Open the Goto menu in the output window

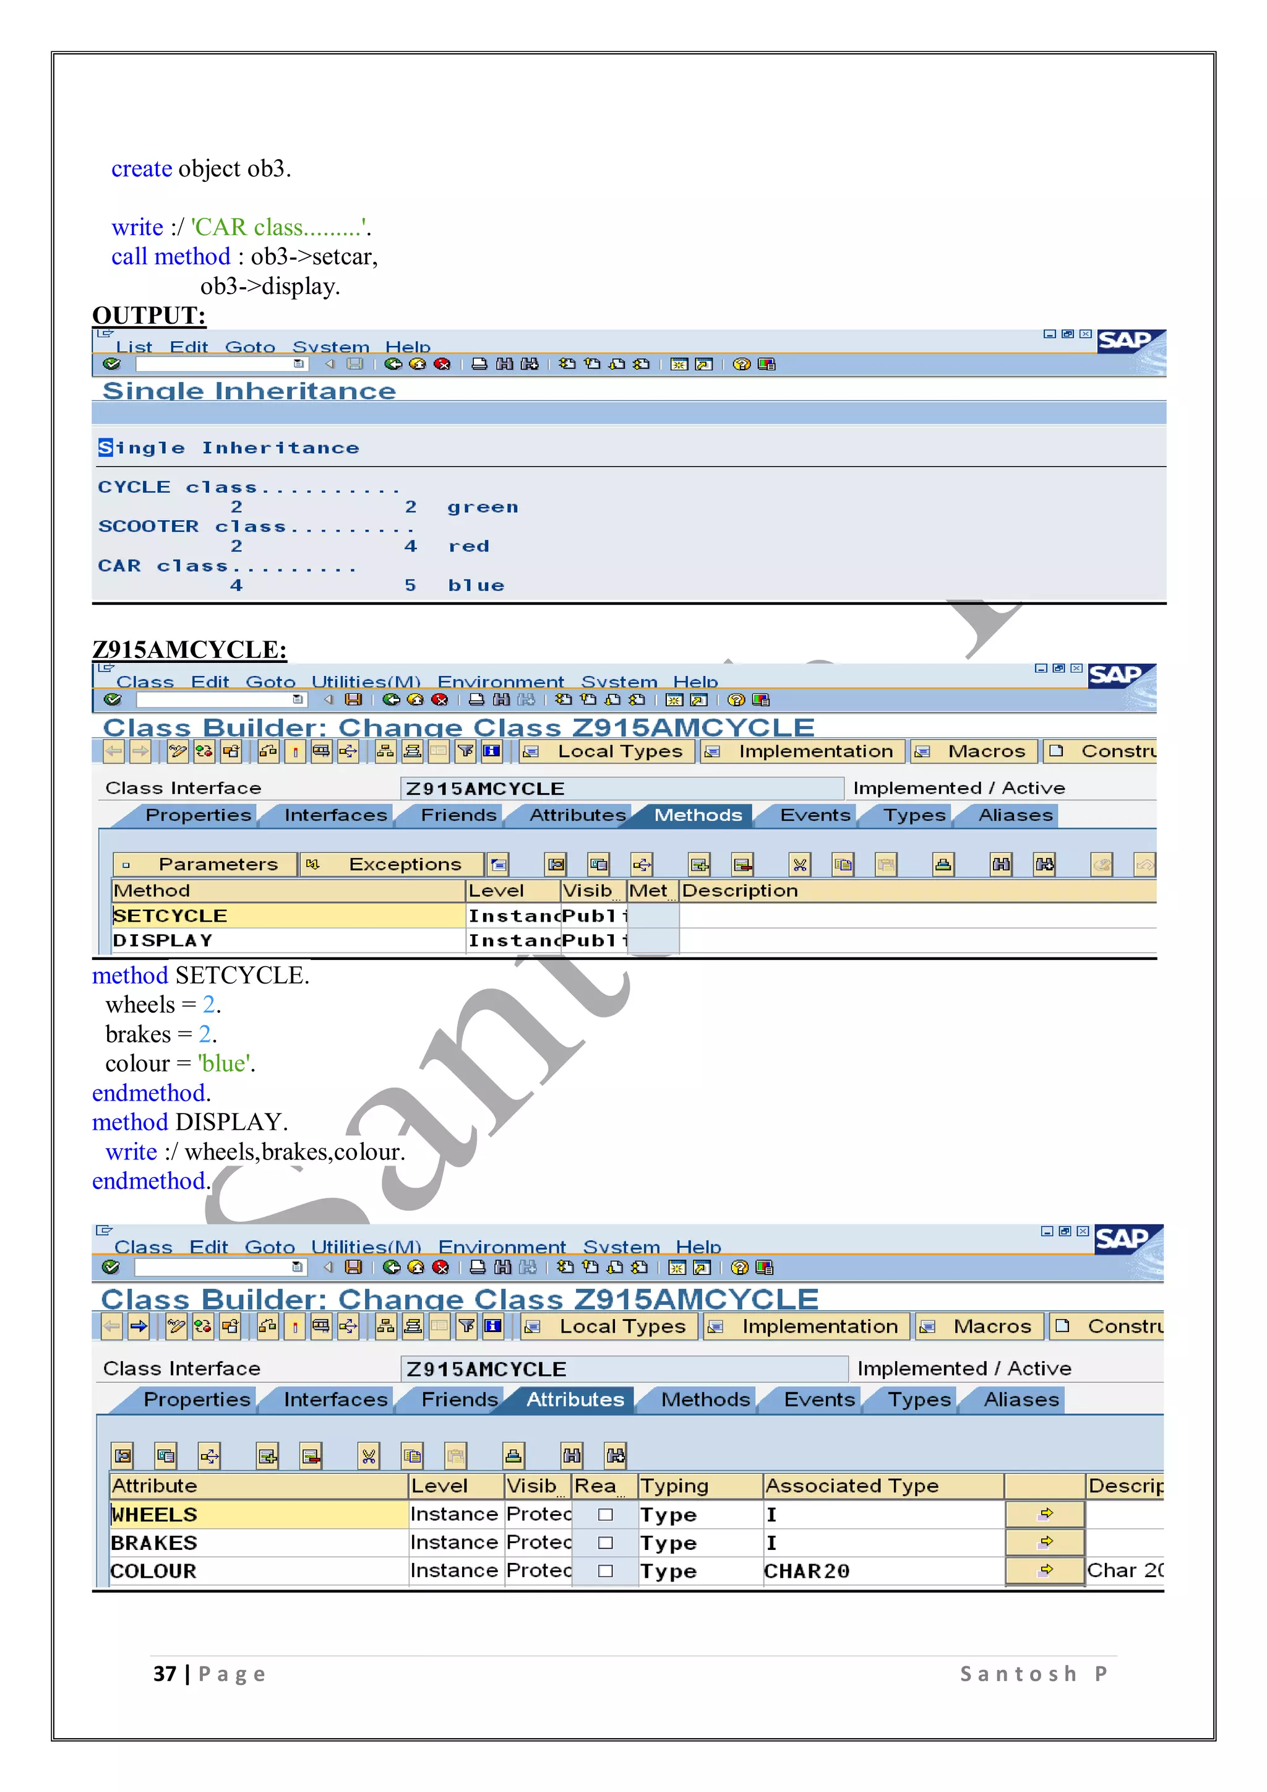(x=251, y=347)
